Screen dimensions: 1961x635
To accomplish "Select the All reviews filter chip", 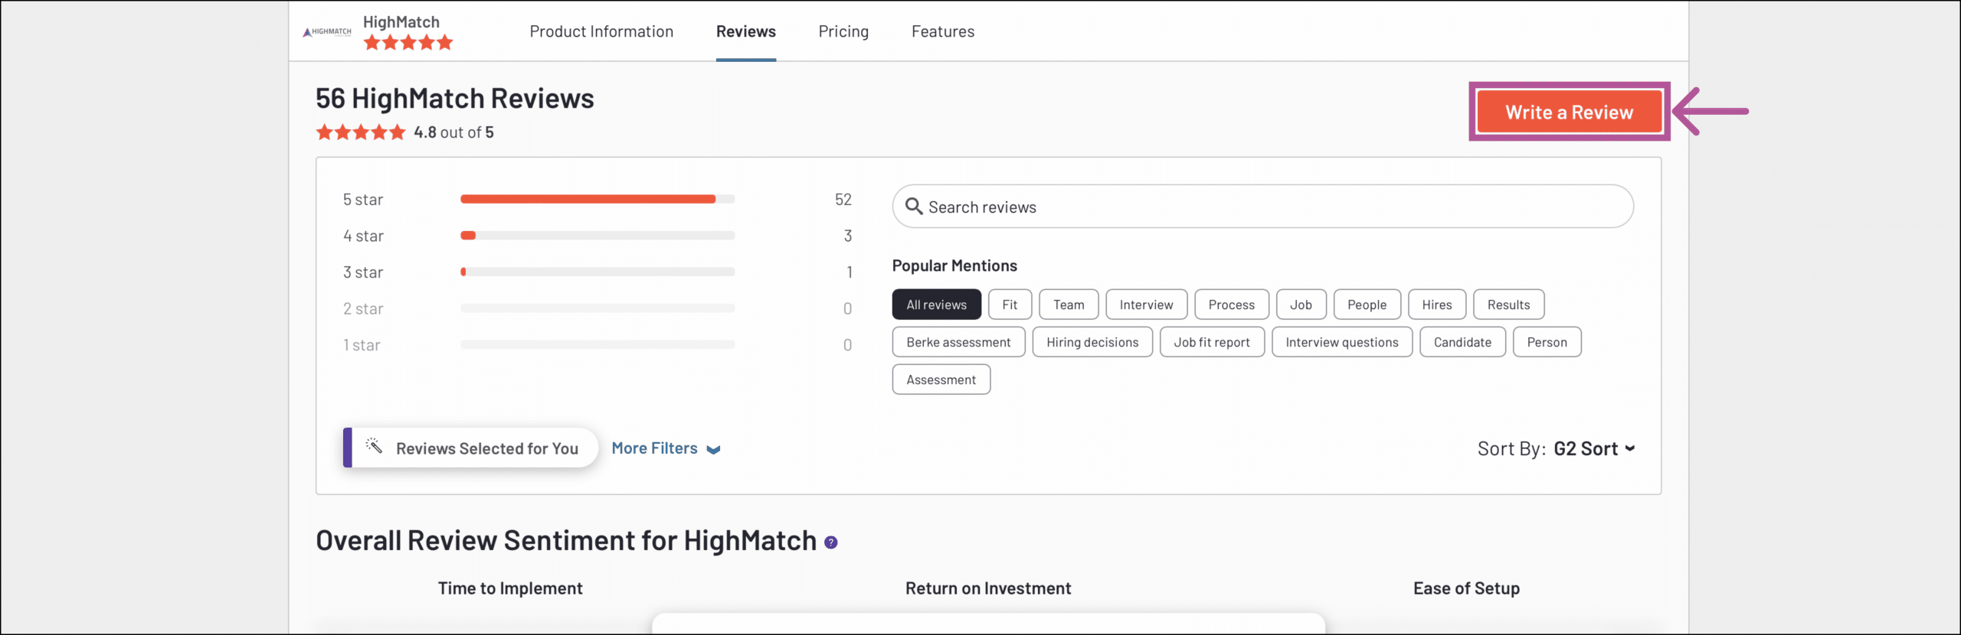I will 936,304.
